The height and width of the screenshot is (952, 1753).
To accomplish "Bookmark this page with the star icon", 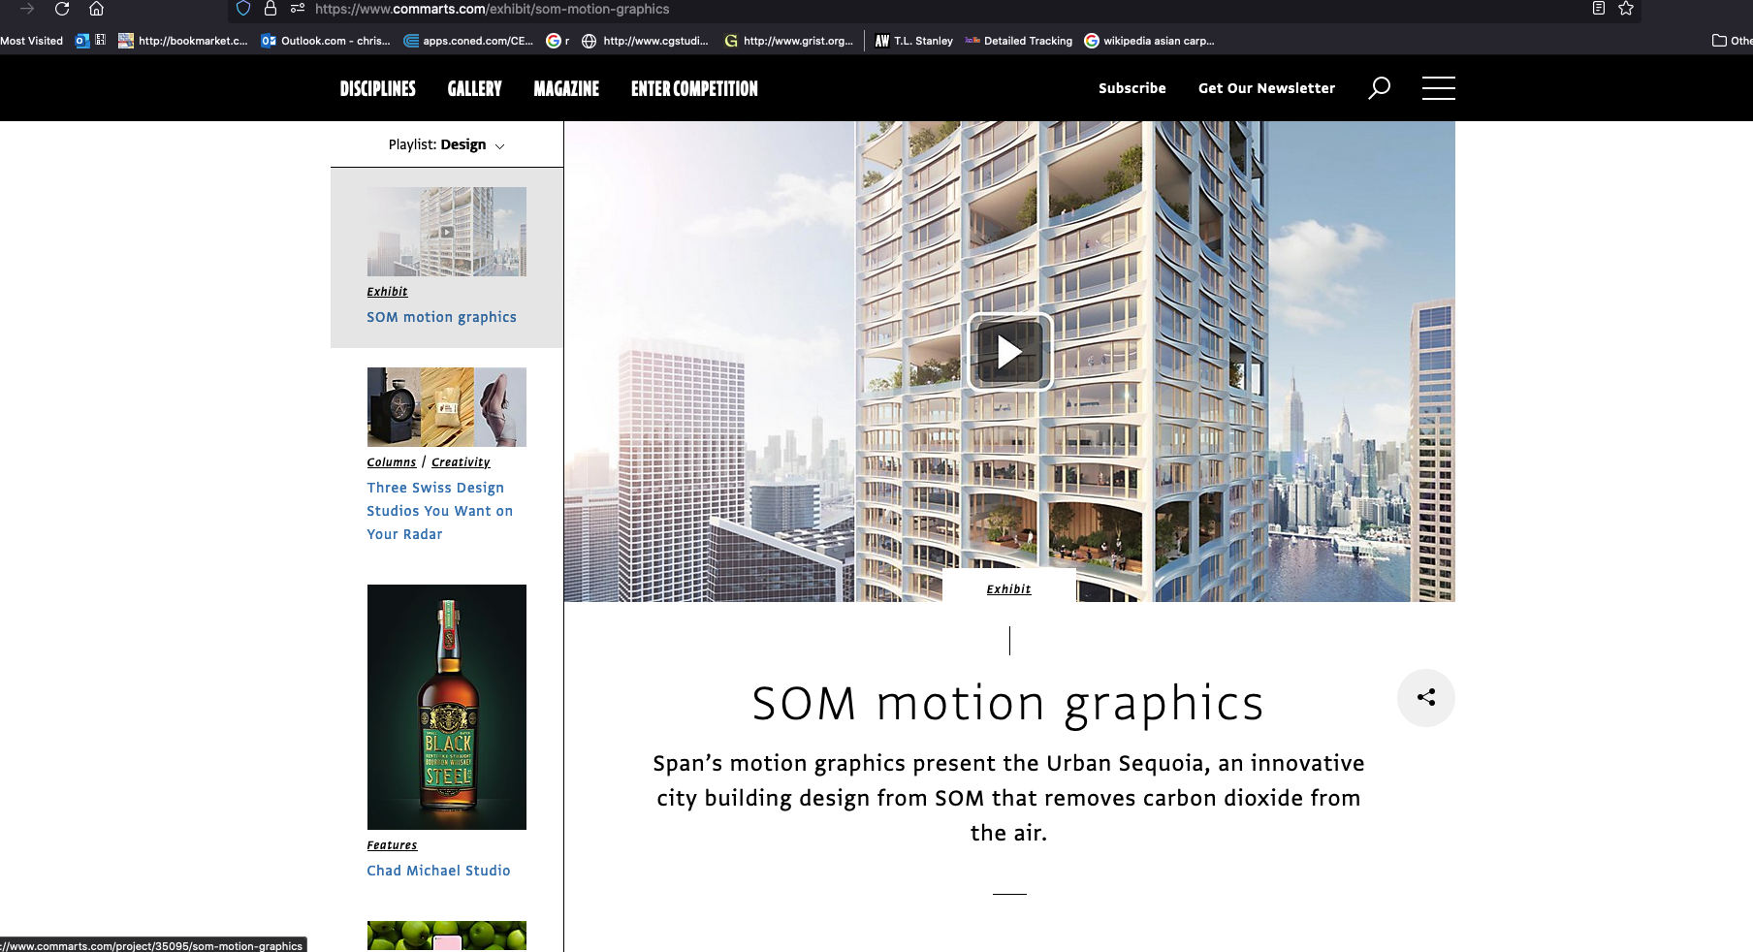I will click(1626, 9).
